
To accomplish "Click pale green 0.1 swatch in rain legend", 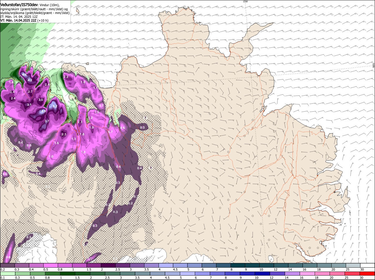I will [8, 274].
